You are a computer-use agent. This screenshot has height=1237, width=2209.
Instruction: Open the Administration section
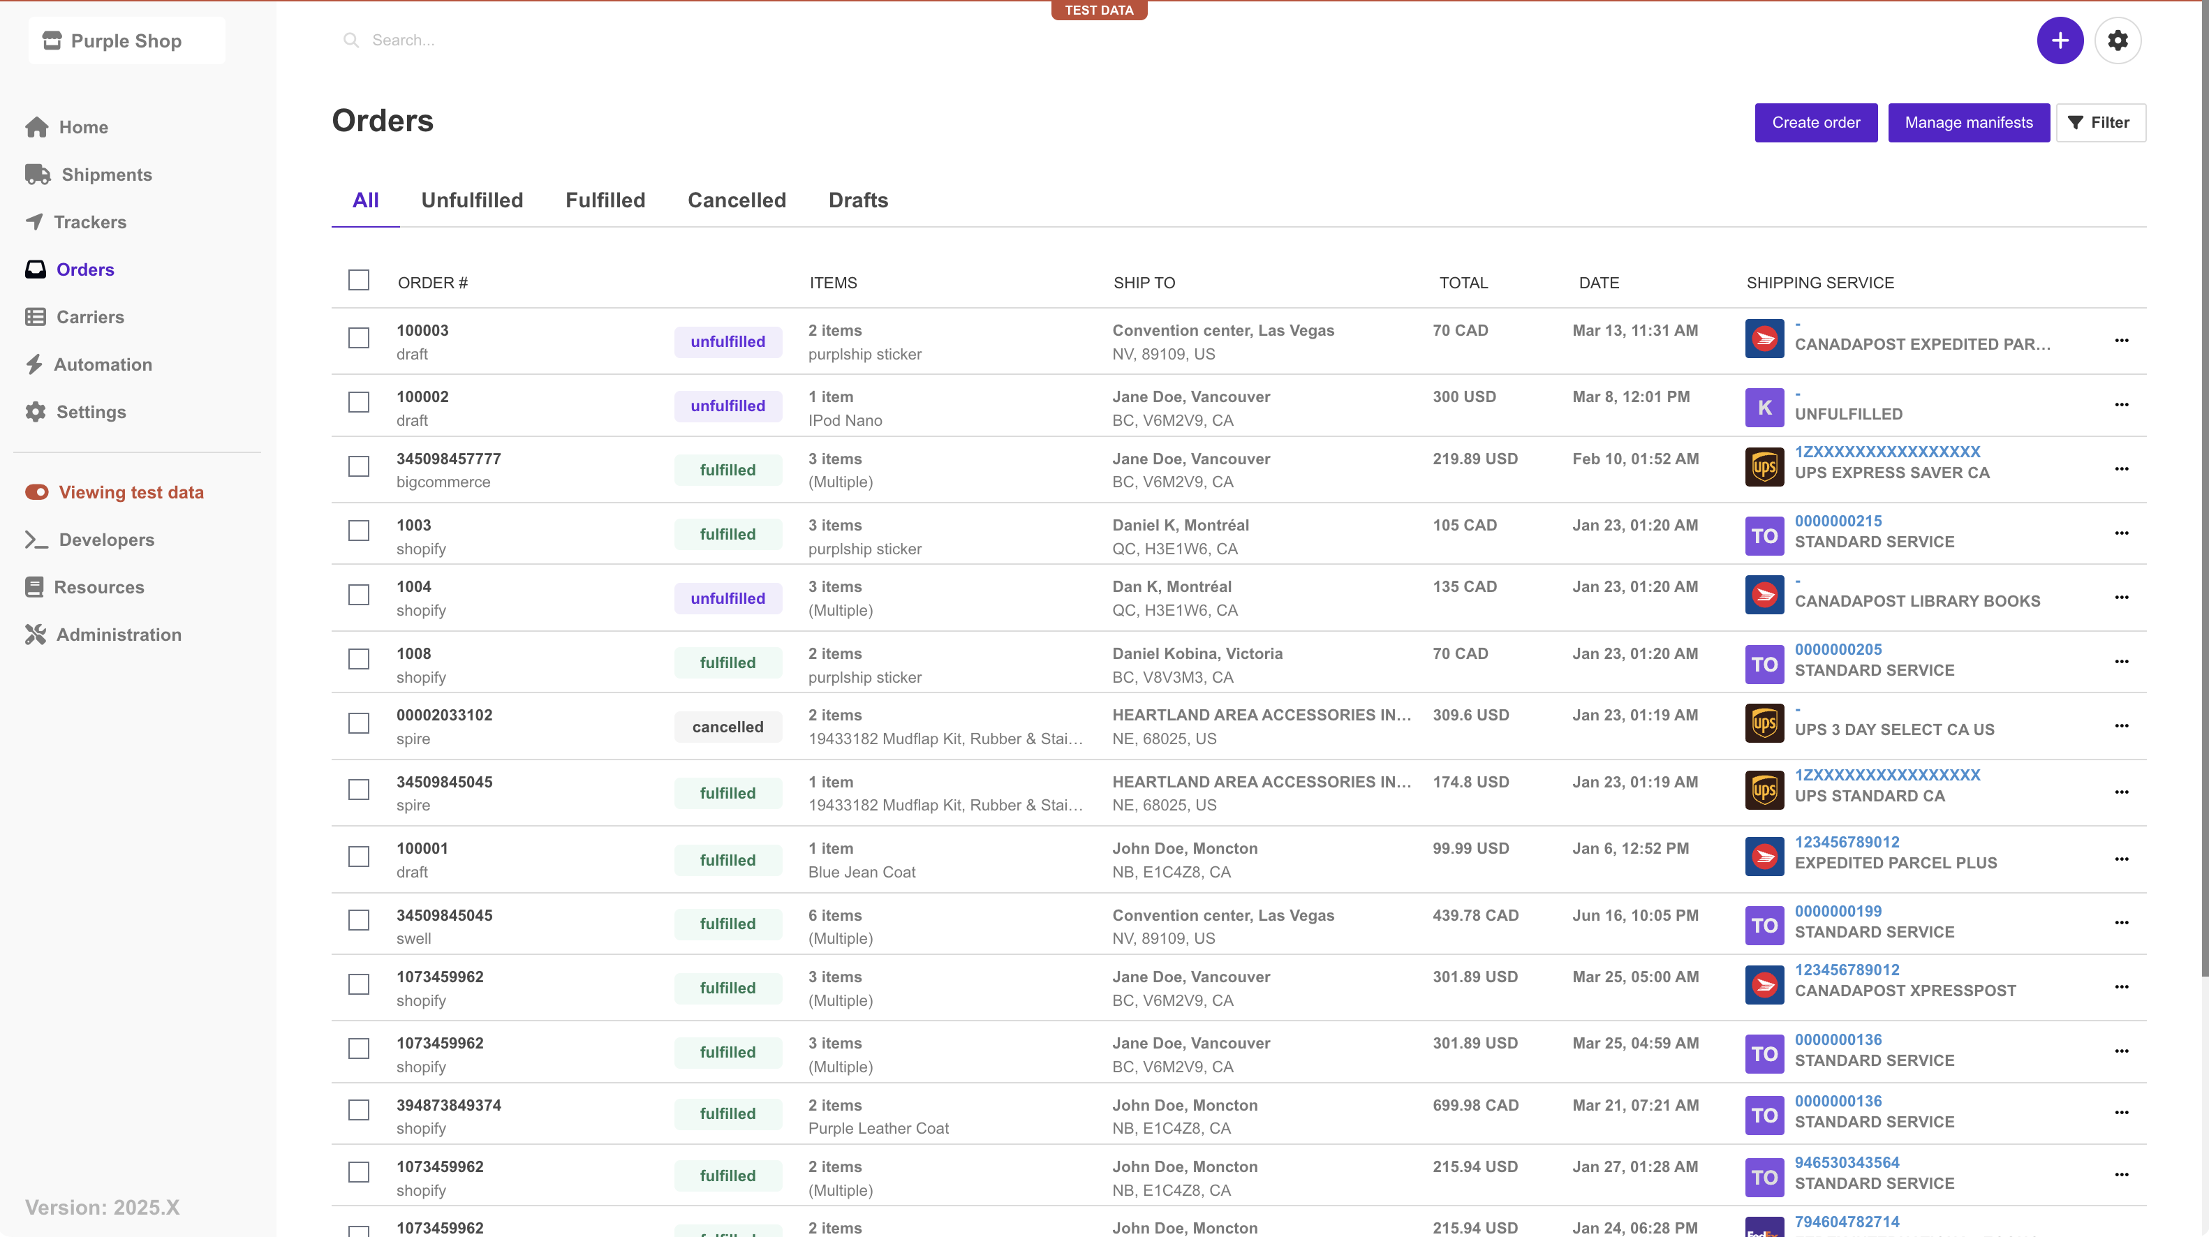tap(119, 635)
